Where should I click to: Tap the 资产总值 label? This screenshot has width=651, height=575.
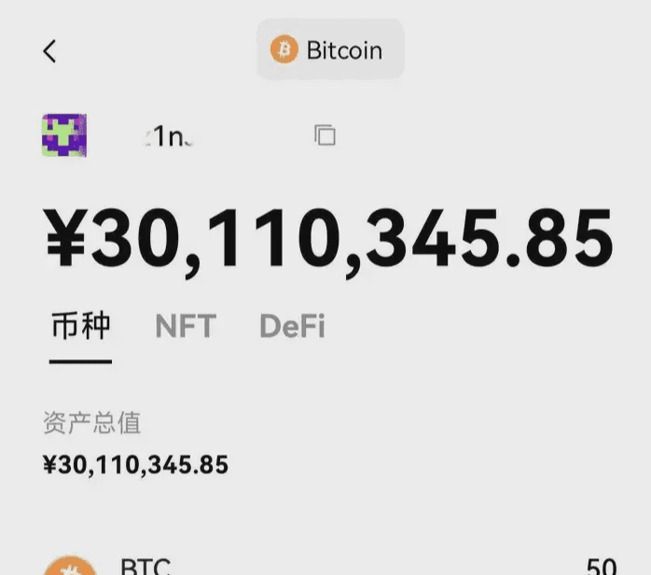point(92,423)
